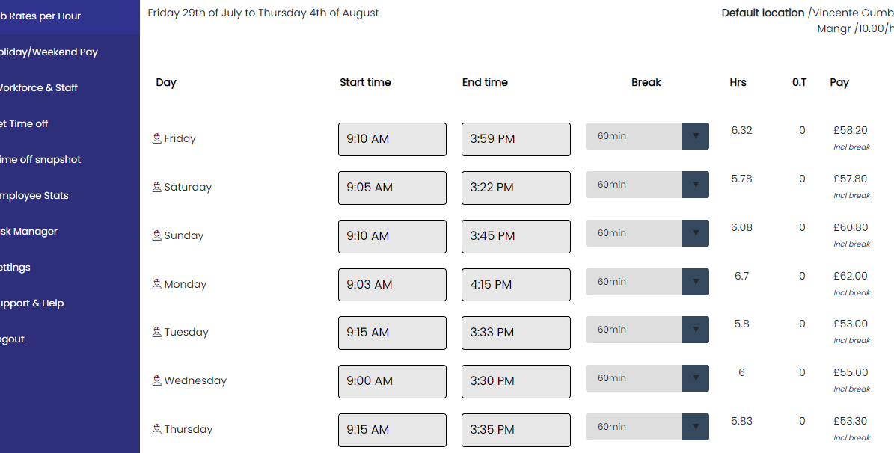894x453 pixels.
Task: Open Friday's break duration dropdown
Action: 695,136
